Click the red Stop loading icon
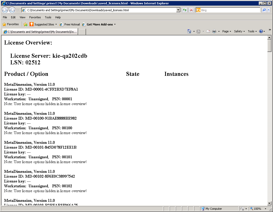The image size is (273, 212). point(191,10)
